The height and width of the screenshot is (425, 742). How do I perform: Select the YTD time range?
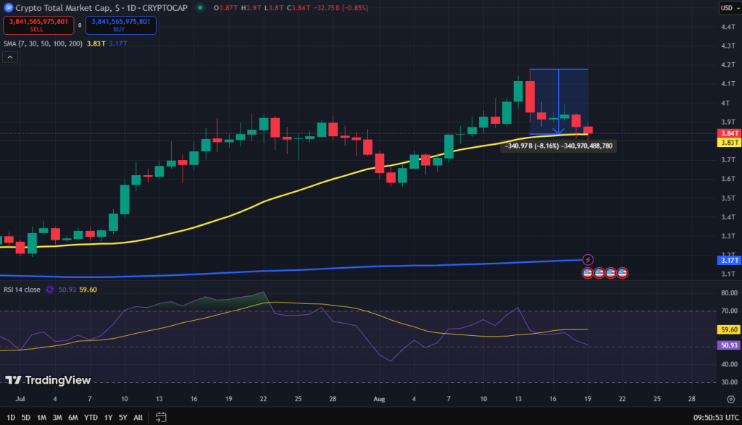(91, 418)
